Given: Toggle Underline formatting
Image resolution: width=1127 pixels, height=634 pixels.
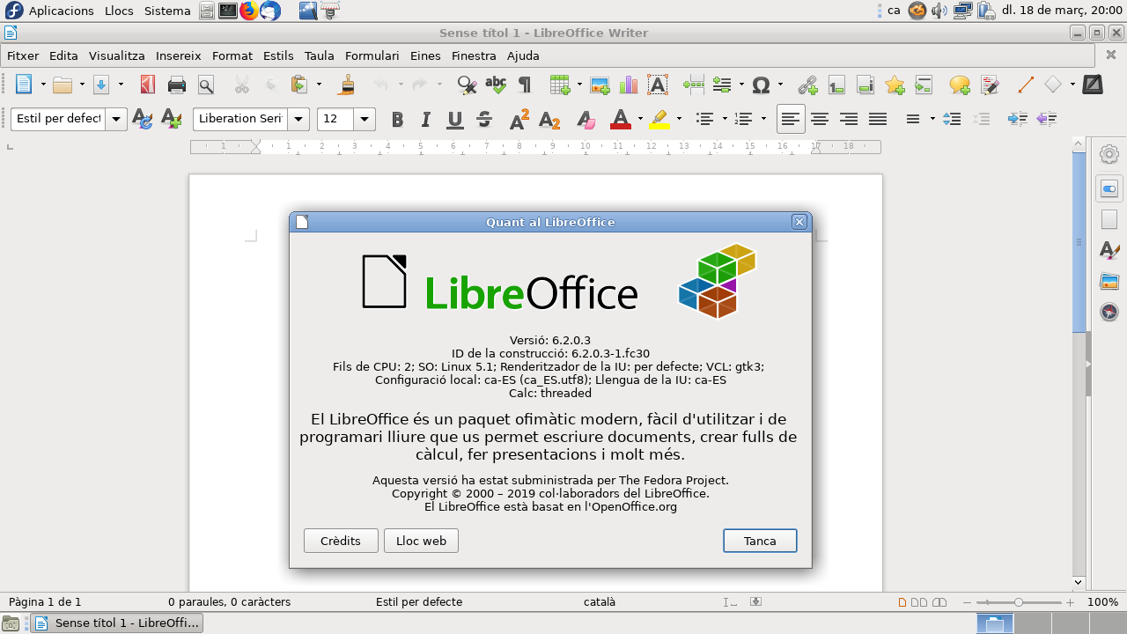Looking at the screenshot, I should 455,119.
